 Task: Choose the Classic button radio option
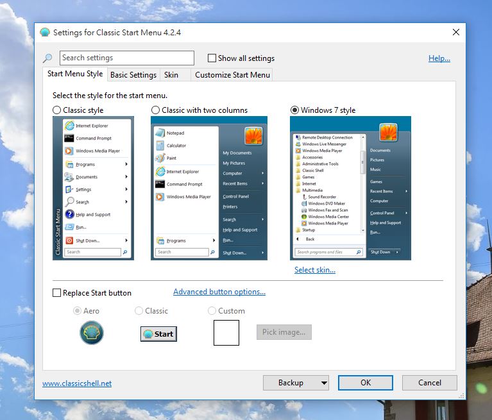point(139,311)
